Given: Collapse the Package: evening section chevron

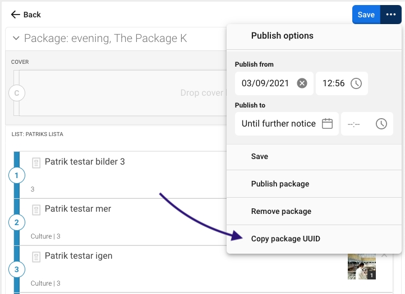Looking at the screenshot, I should coord(15,39).
